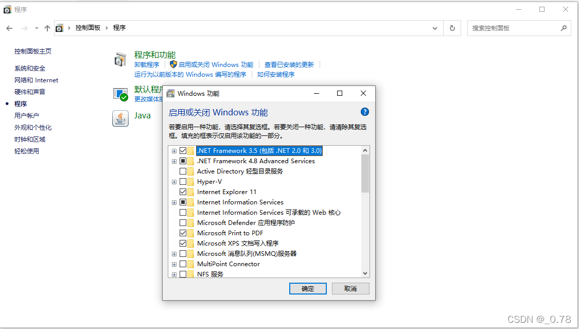Click the Programs and Features icon
Viewport: 579px width, 329px height.
[x=120, y=59]
